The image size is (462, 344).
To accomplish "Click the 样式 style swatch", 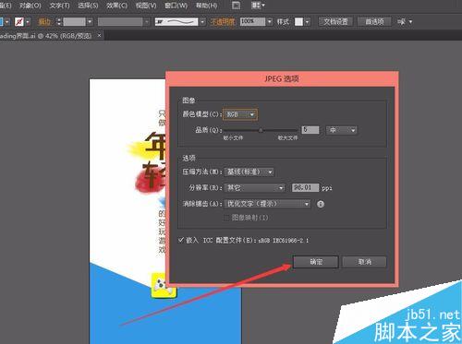I will click(x=298, y=22).
